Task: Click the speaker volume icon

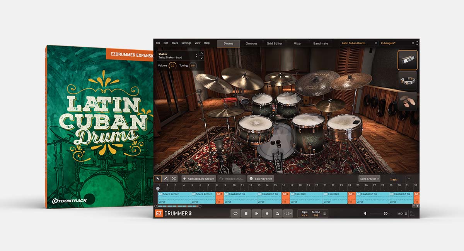Action: pos(365,213)
